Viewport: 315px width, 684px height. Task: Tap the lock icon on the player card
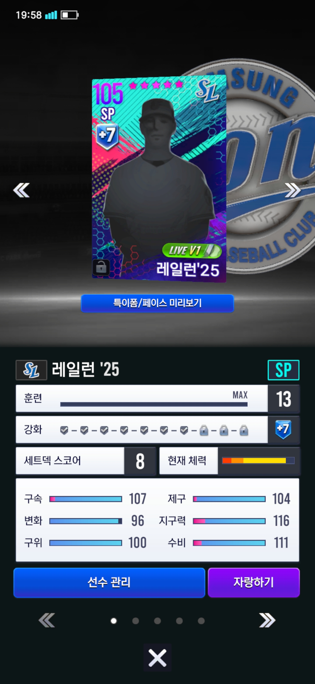point(101,267)
